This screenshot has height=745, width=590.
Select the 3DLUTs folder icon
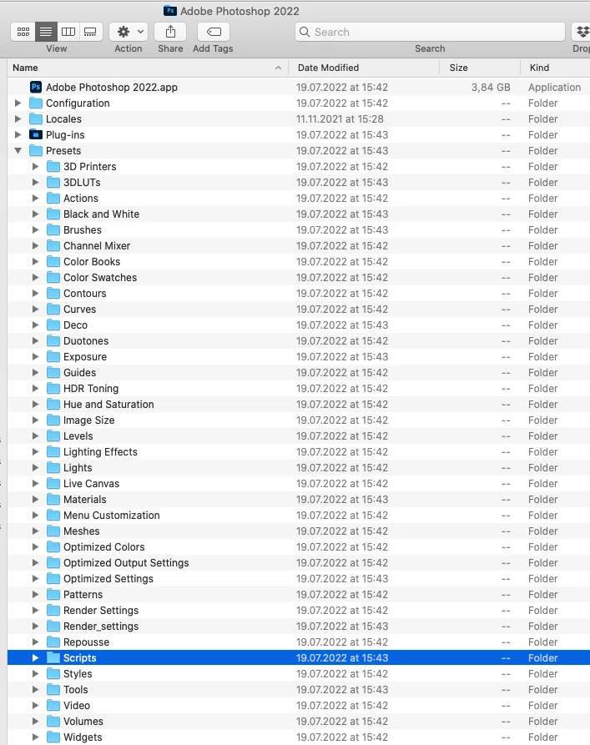click(x=53, y=183)
